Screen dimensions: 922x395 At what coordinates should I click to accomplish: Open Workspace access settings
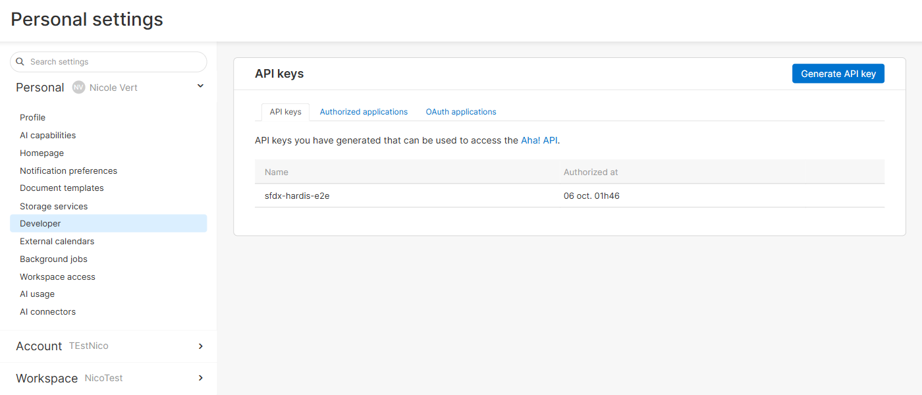click(57, 276)
